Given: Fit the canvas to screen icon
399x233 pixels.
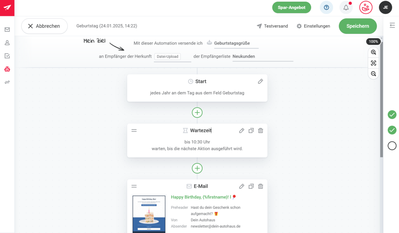Looking at the screenshot, I should (373, 63).
